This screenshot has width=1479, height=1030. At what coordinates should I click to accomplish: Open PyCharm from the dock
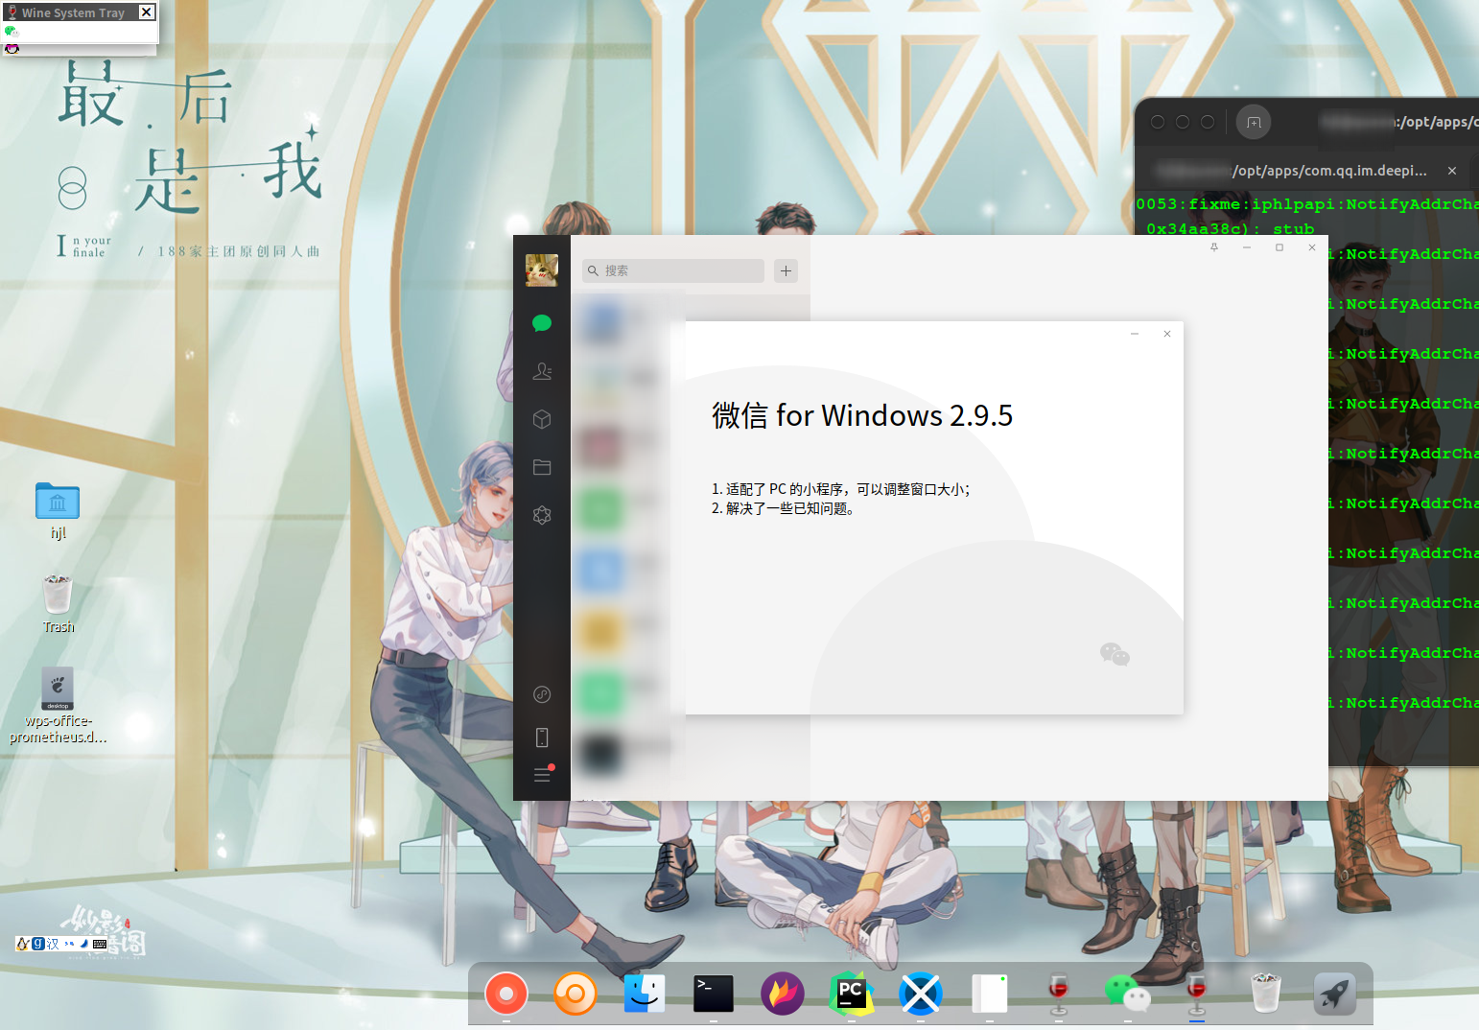tap(852, 994)
